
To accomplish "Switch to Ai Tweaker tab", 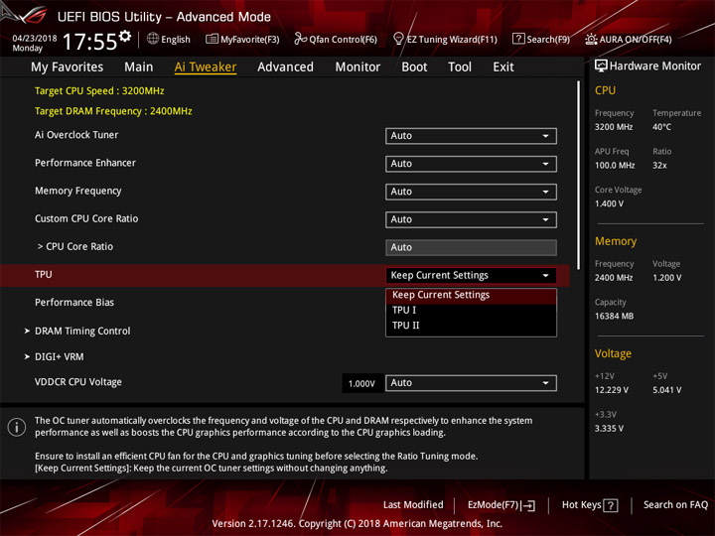I will coord(206,67).
